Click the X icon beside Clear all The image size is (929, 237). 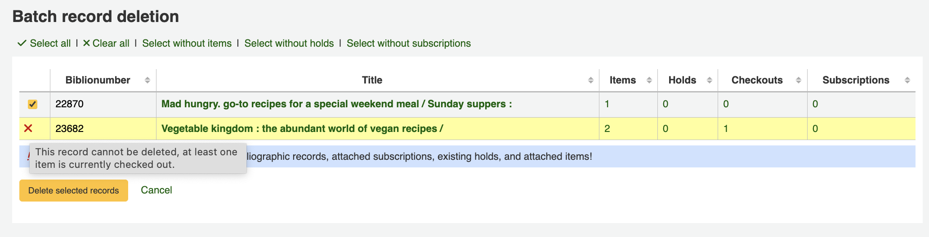[87, 44]
